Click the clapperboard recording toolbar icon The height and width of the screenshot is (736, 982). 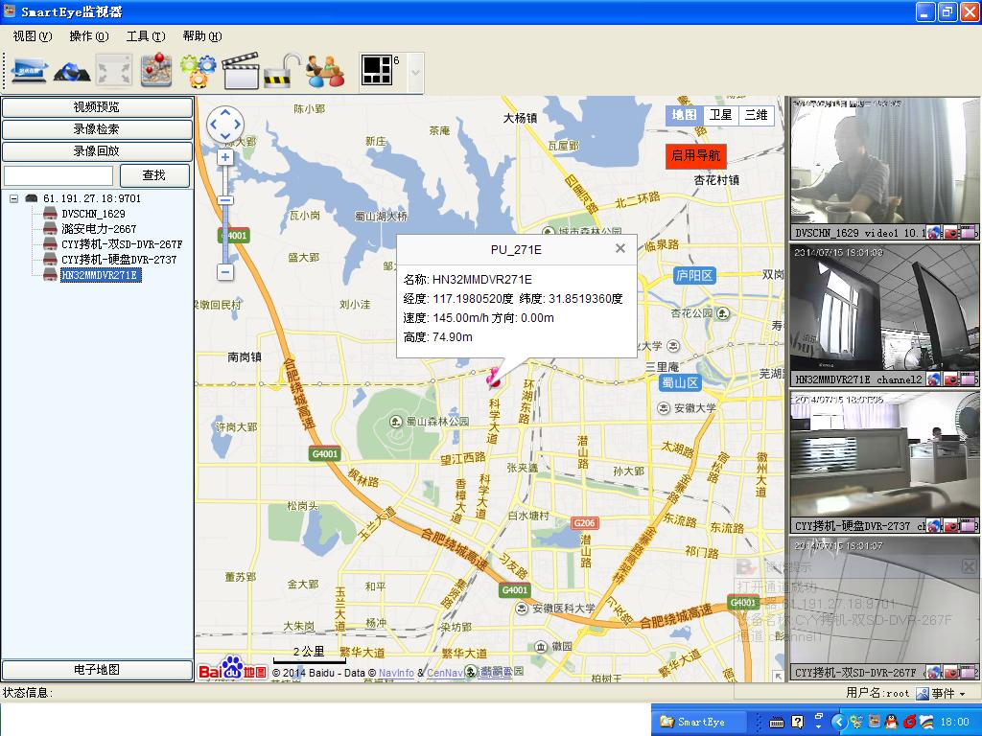(x=240, y=70)
